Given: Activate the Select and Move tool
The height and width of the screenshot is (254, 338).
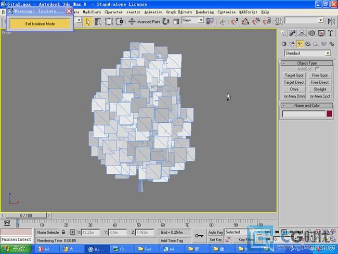Looking at the screenshot, I should tap(132, 21).
